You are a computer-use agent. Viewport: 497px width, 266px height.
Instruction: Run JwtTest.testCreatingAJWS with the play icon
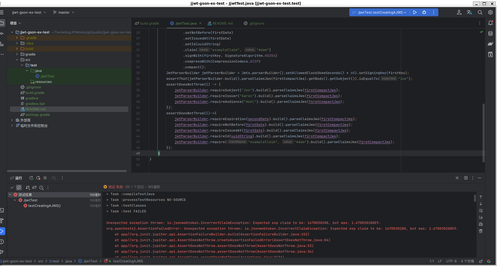tap(415, 12)
